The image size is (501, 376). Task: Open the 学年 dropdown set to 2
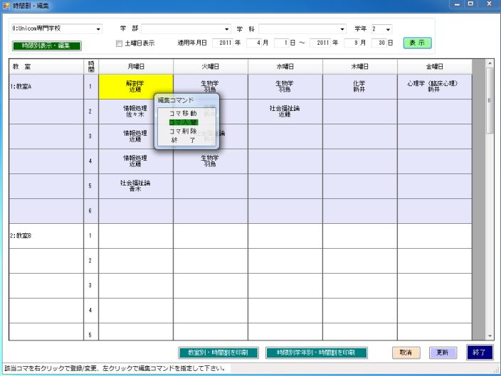click(x=388, y=29)
